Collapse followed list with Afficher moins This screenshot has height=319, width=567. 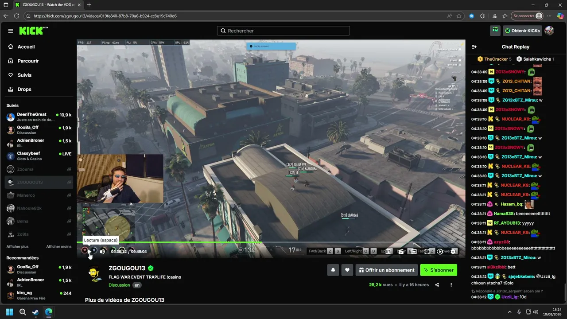(59, 246)
